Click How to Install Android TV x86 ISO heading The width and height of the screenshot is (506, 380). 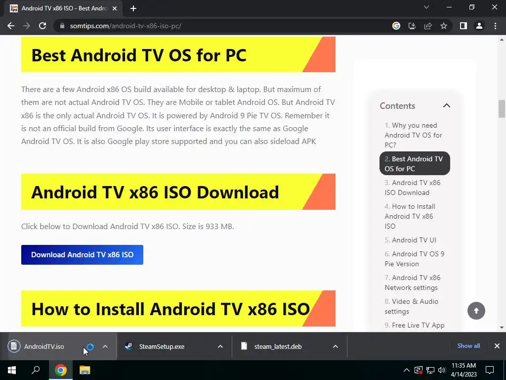[x=170, y=309]
